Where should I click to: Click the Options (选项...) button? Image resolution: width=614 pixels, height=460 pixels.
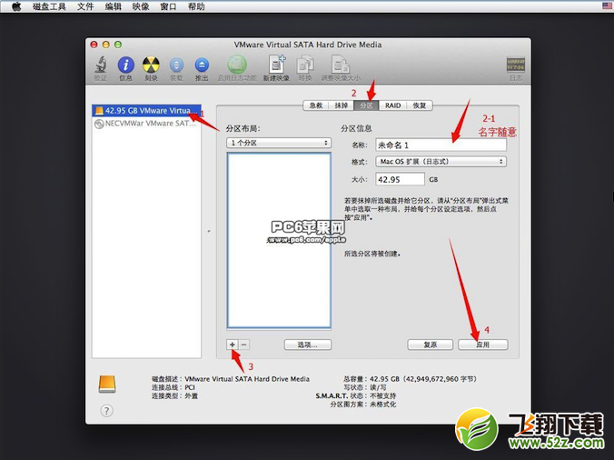pyautogui.click(x=308, y=345)
